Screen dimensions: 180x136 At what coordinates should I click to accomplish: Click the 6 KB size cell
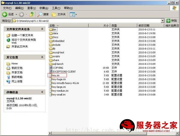pos(106,71)
